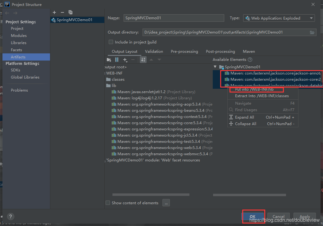The height and width of the screenshot is (226, 323).
Task: Click the Find Usages magnifier icon
Action: [x=231, y=110]
